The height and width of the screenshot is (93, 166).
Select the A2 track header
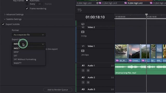(x=83, y=78)
